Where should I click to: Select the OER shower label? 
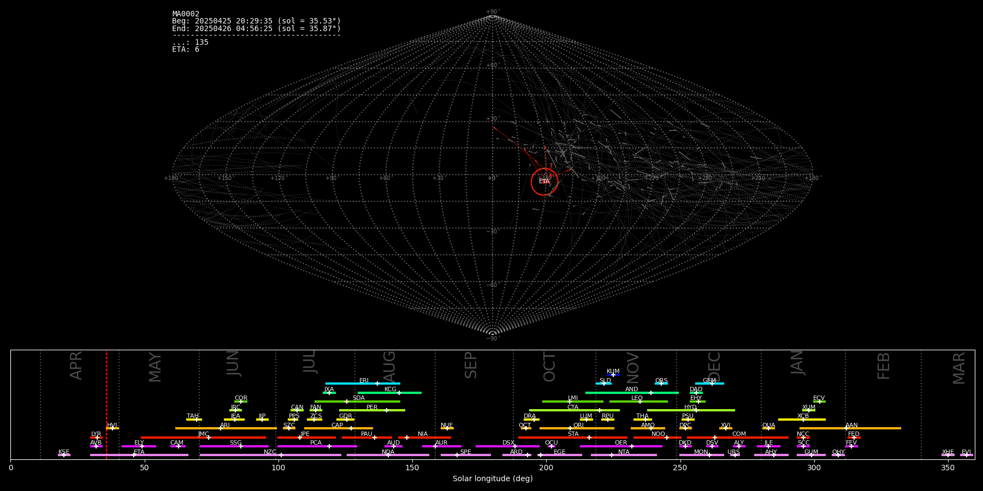621,443
